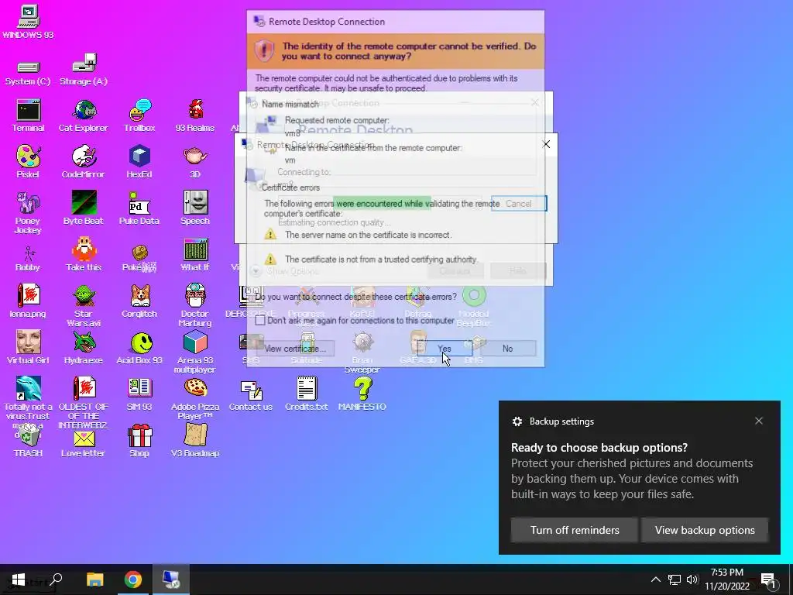793x595 pixels.
Task: Close the Remote Desktop connecting dialog
Action: [546, 144]
